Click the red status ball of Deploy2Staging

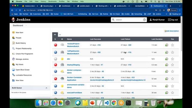click(55, 65)
